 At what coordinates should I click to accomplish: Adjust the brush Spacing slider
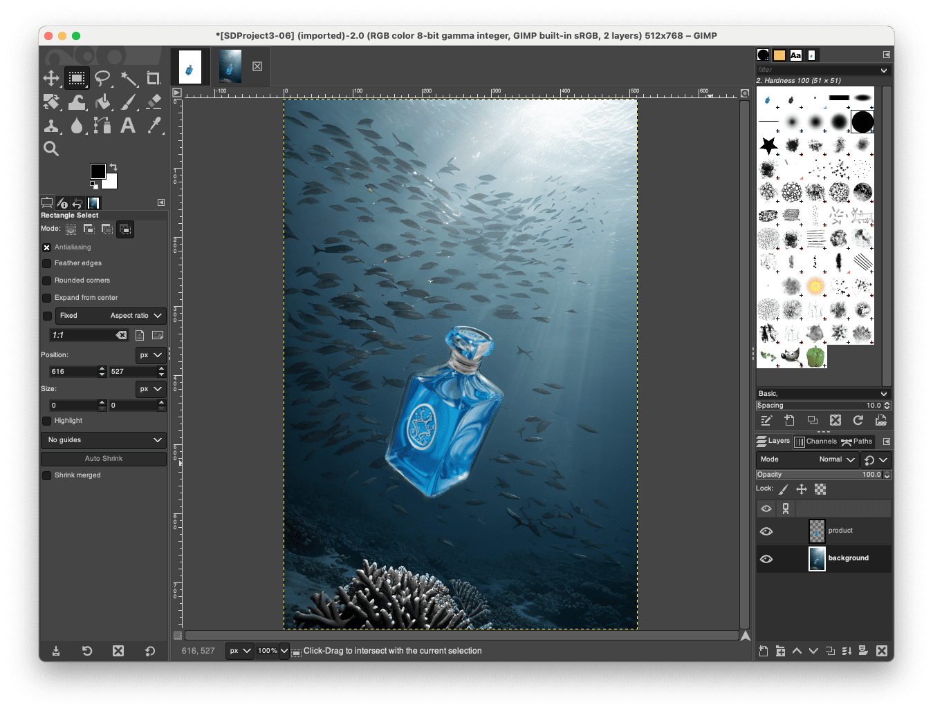(823, 406)
